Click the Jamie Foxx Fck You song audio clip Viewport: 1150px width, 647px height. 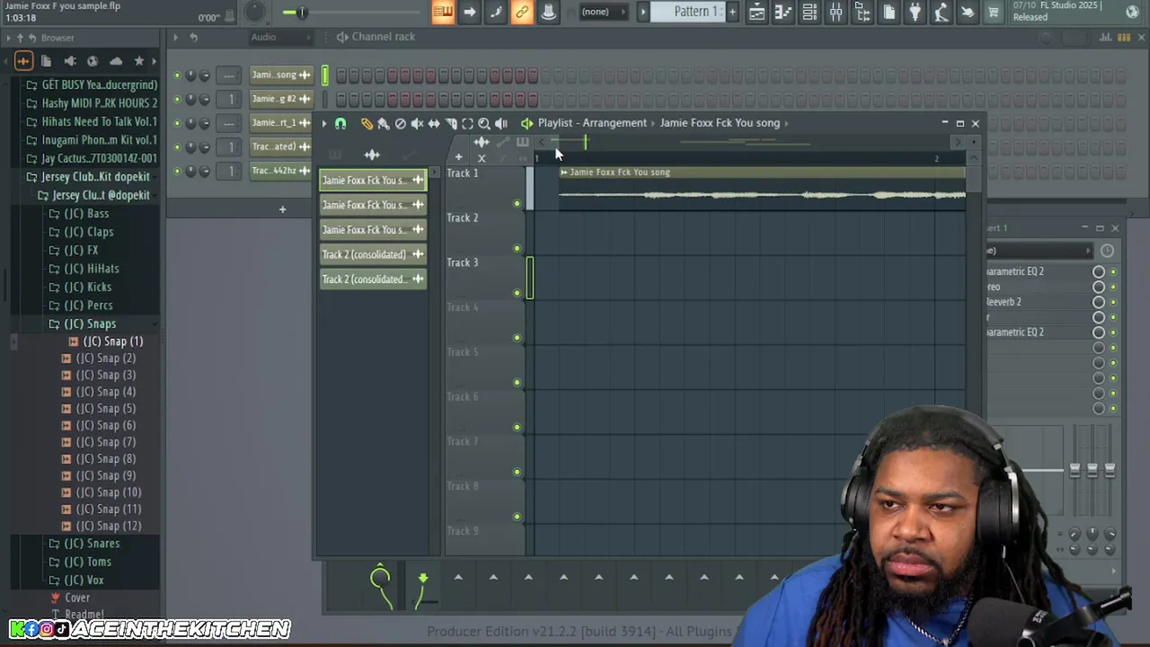click(x=762, y=188)
